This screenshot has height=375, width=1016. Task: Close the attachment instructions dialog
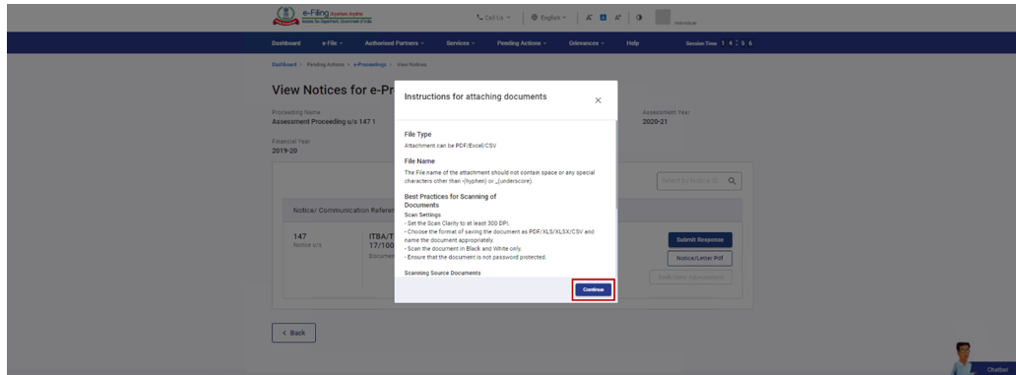pos(598,100)
